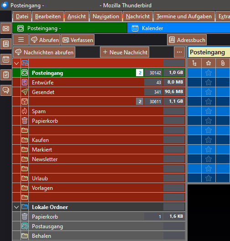Open the Bearbeiten menu
The height and width of the screenshot is (241, 230).
tap(48, 16)
